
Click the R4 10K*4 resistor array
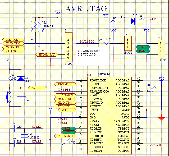click(x=37, y=26)
